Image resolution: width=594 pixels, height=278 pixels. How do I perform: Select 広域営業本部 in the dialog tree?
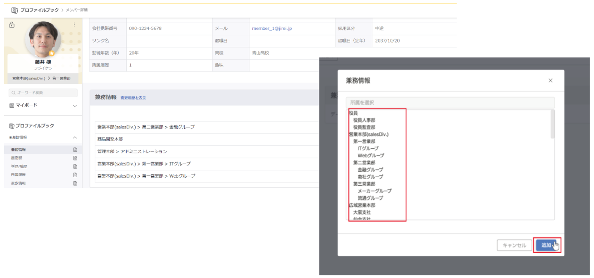(362, 205)
